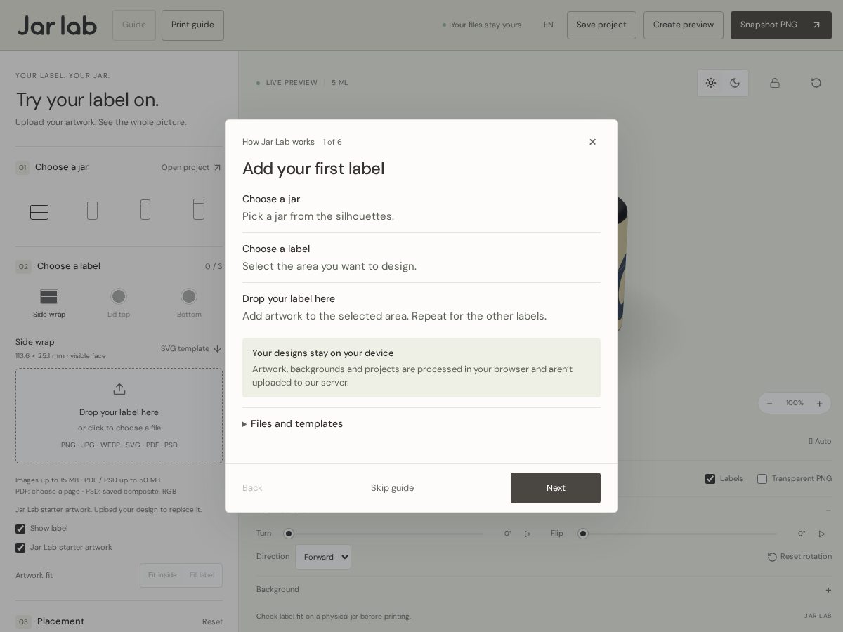843x632 pixels.
Task: Click the 100% zoom level value
Action: coord(795,403)
